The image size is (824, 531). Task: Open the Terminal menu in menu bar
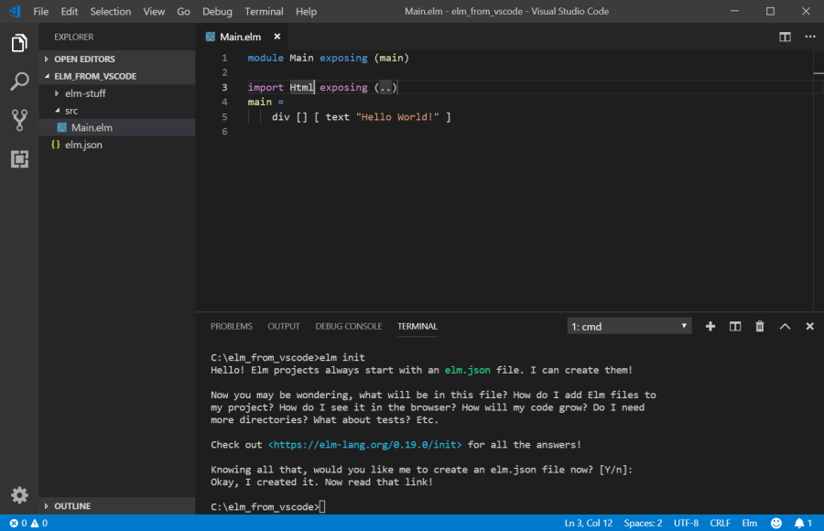pos(264,12)
